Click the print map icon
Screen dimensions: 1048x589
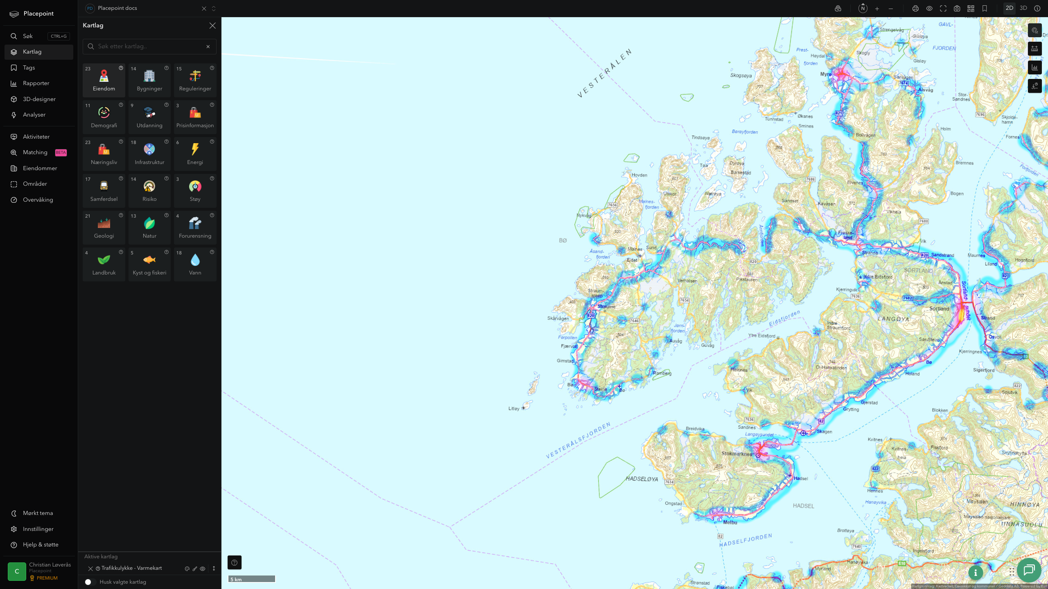[915, 9]
